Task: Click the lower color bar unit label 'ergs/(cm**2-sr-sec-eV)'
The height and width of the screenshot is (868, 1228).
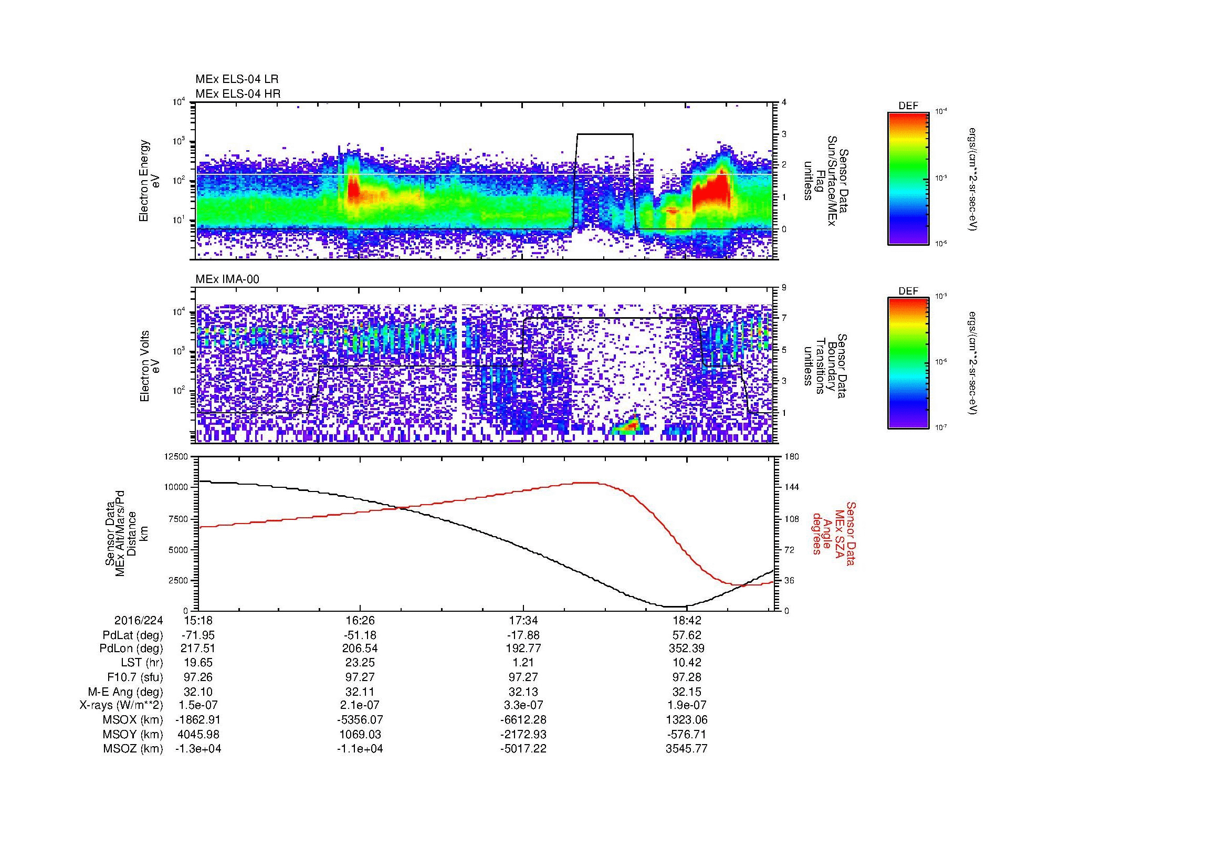Action: click(972, 363)
